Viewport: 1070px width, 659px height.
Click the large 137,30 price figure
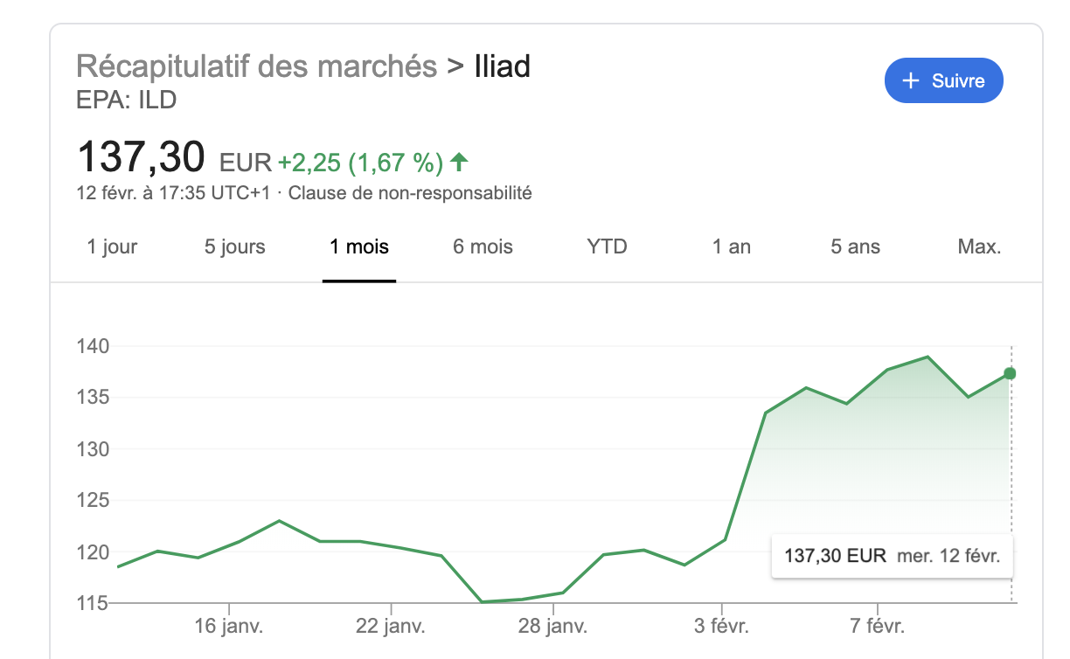[x=141, y=158]
